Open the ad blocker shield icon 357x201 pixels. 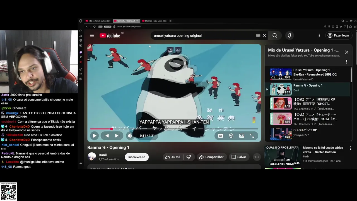pyautogui.click(x=337, y=27)
